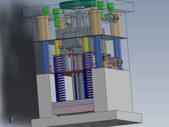Viewport: 169px width, 127px height.
Task: Select the large right spacer block
Action: pos(112,90)
